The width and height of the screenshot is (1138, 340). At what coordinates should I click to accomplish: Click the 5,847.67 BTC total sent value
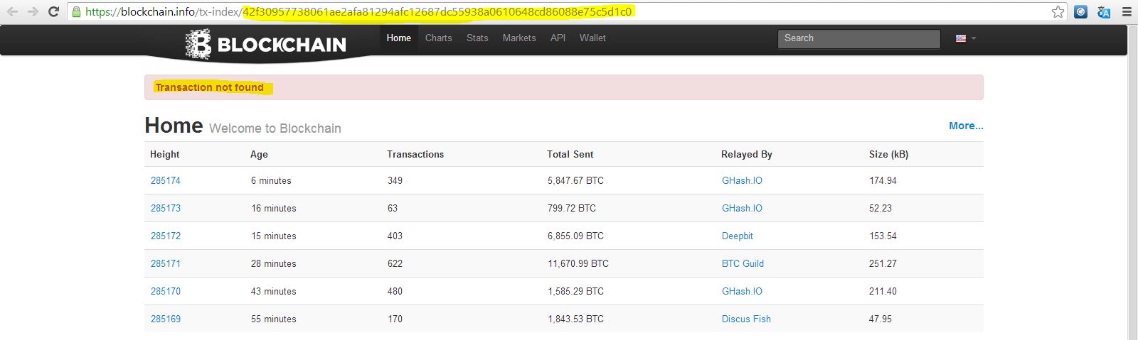pyautogui.click(x=575, y=180)
